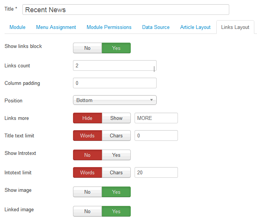Set Show links block to No
This screenshot has width=257, height=220.
tap(87, 48)
